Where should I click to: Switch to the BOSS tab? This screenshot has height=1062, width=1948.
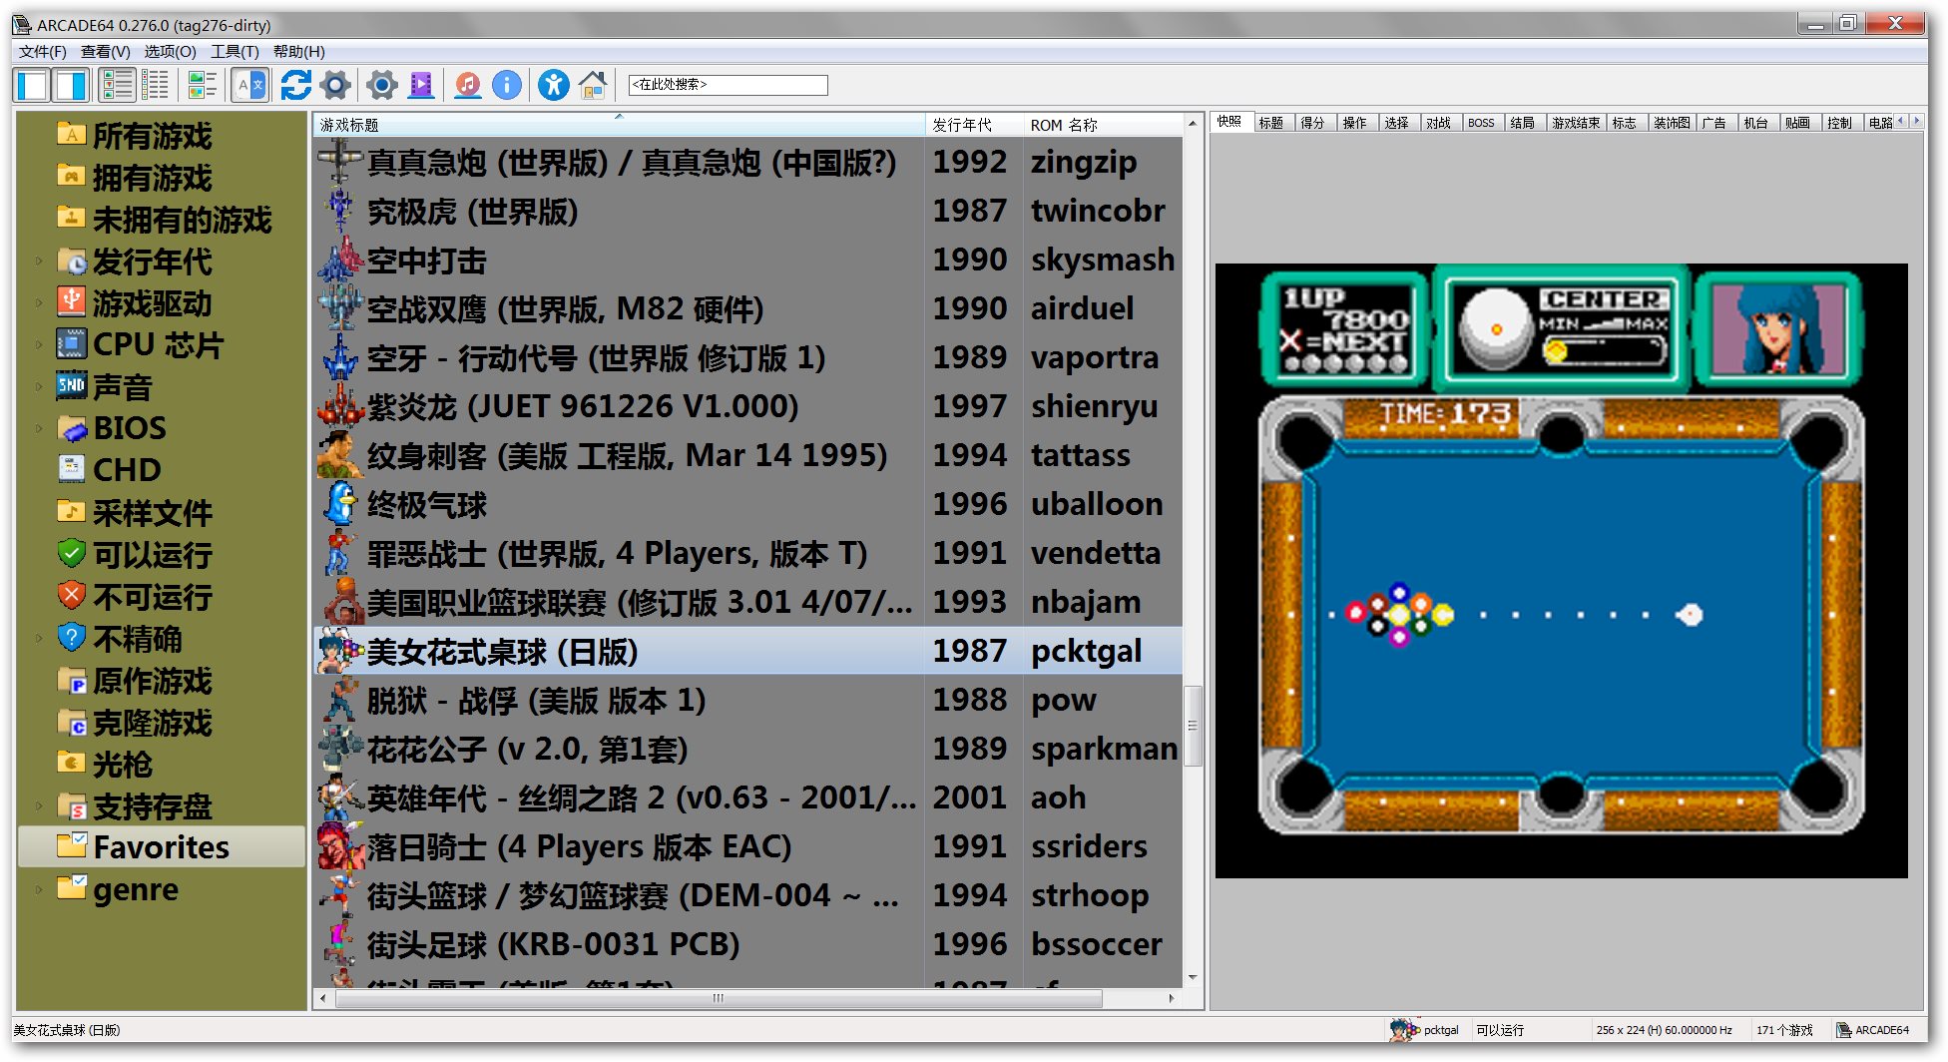tap(1481, 123)
